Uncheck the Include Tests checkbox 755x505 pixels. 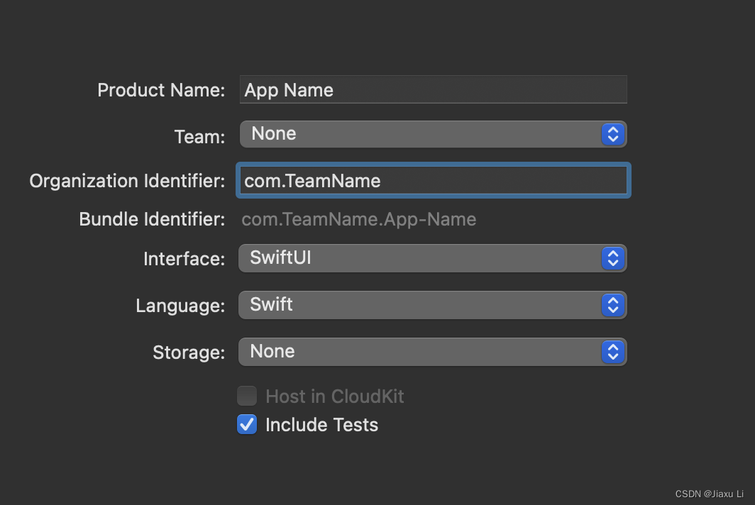247,424
